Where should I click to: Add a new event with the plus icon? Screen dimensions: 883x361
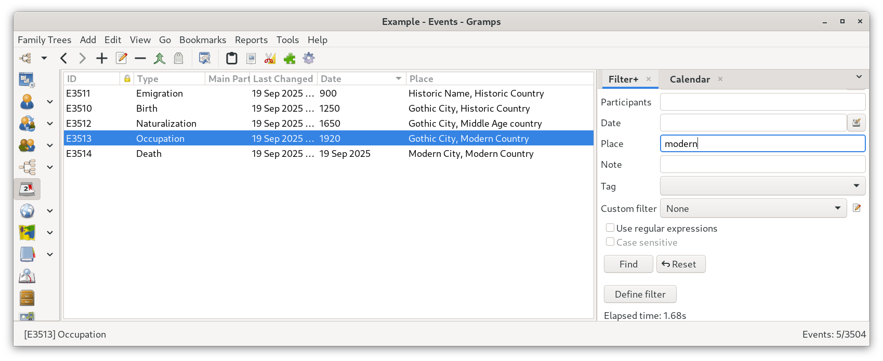102,58
